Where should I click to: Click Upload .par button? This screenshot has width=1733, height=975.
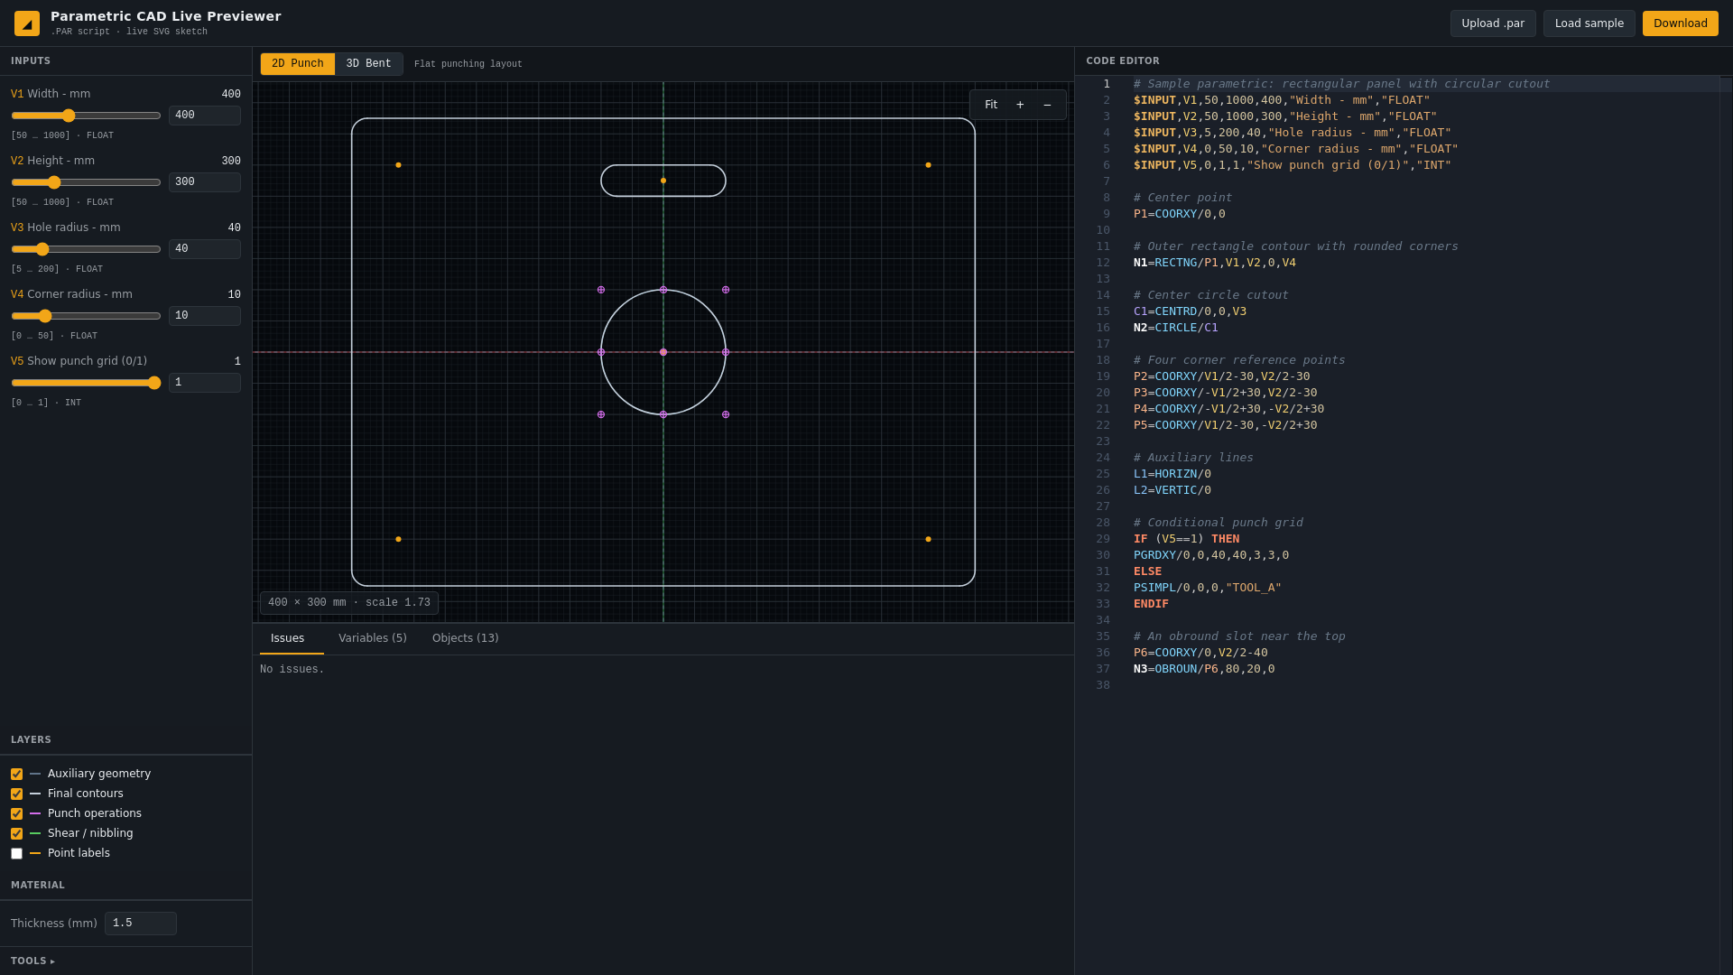click(x=1493, y=23)
